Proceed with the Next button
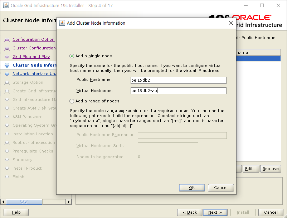The height and width of the screenshot is (218, 287). (215, 212)
